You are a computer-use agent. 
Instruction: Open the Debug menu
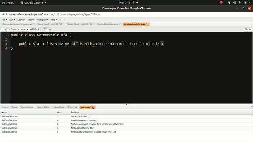(x=21, y=20)
